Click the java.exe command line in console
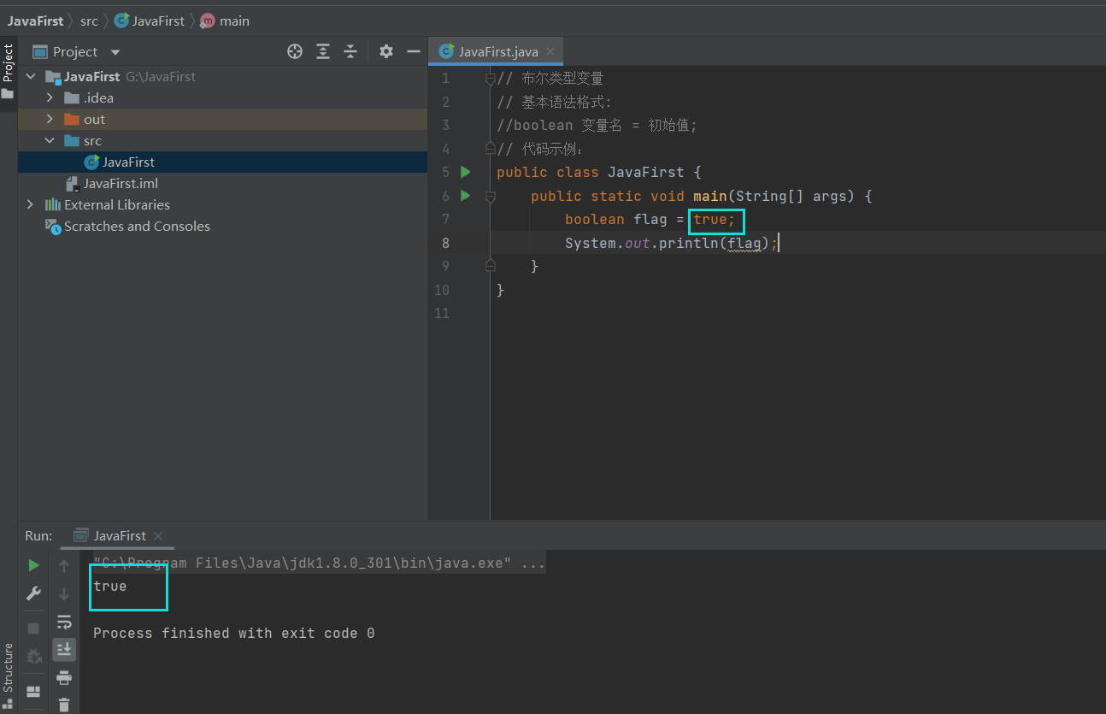 point(319,563)
